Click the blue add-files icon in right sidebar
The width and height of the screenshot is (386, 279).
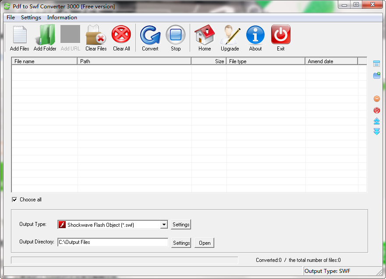[377, 64]
